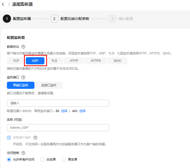Open help icon next to 访问控制
The width and height of the screenshot is (190, 168).
(x=23, y=153)
